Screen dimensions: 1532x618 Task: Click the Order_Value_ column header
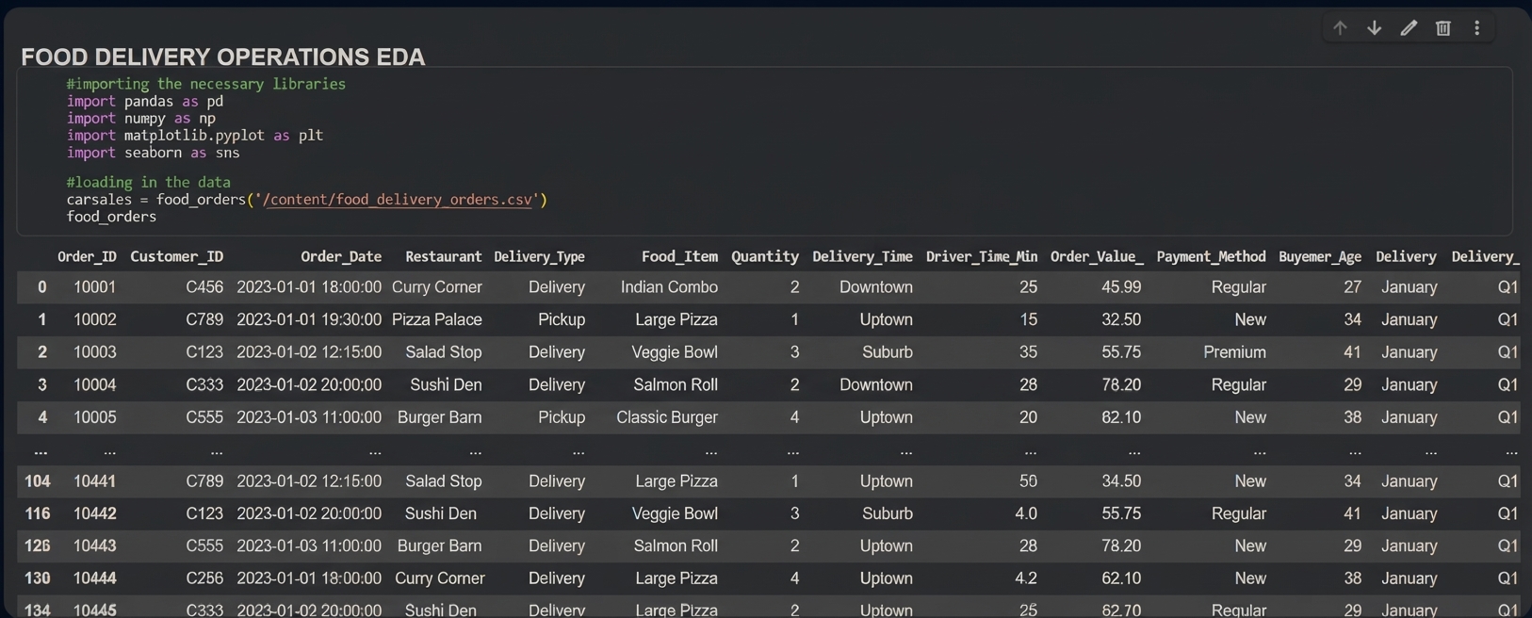[1097, 256]
